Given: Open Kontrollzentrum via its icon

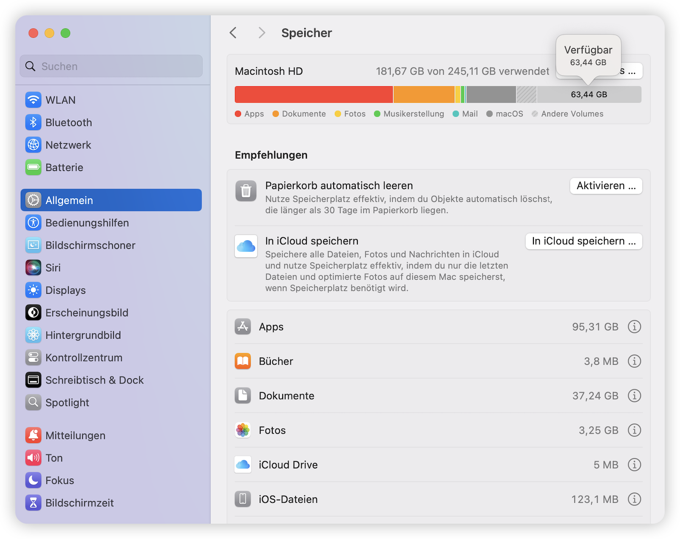Looking at the screenshot, I should 33,358.
